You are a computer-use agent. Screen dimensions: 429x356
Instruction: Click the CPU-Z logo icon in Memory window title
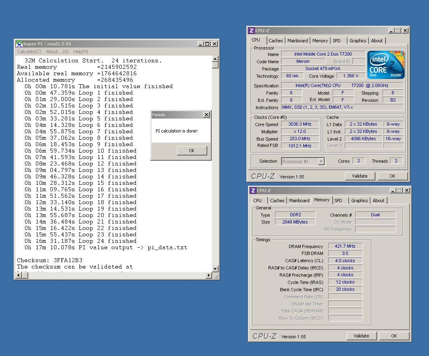pyautogui.click(x=253, y=190)
